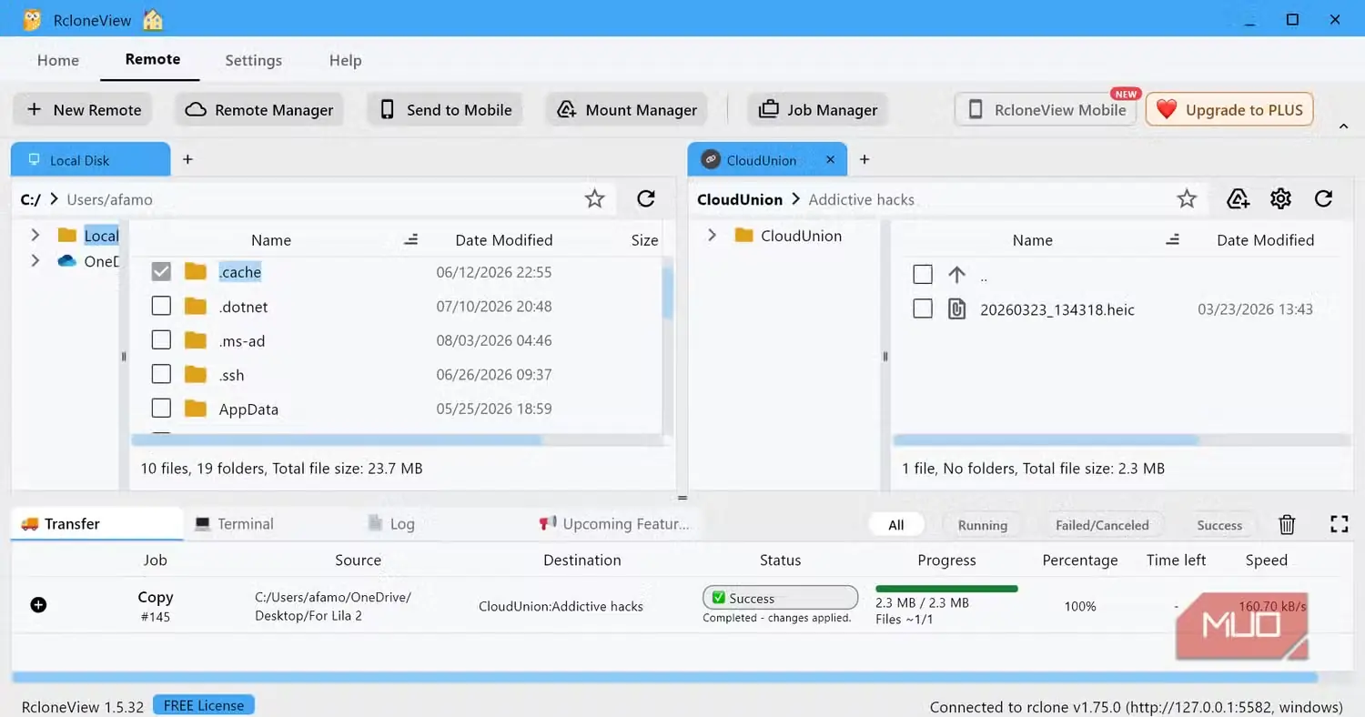Expand the OneDrive tree node
The image size is (1365, 717).
click(x=35, y=260)
